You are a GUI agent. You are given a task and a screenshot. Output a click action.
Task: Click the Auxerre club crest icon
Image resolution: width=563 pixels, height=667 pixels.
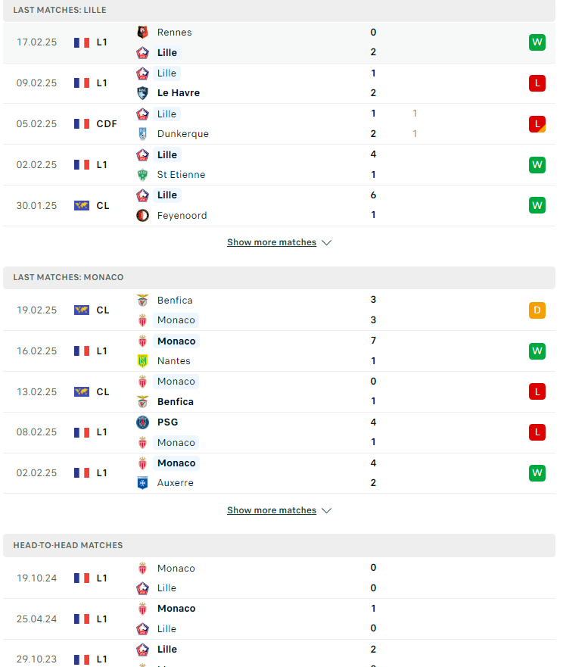pyautogui.click(x=142, y=483)
